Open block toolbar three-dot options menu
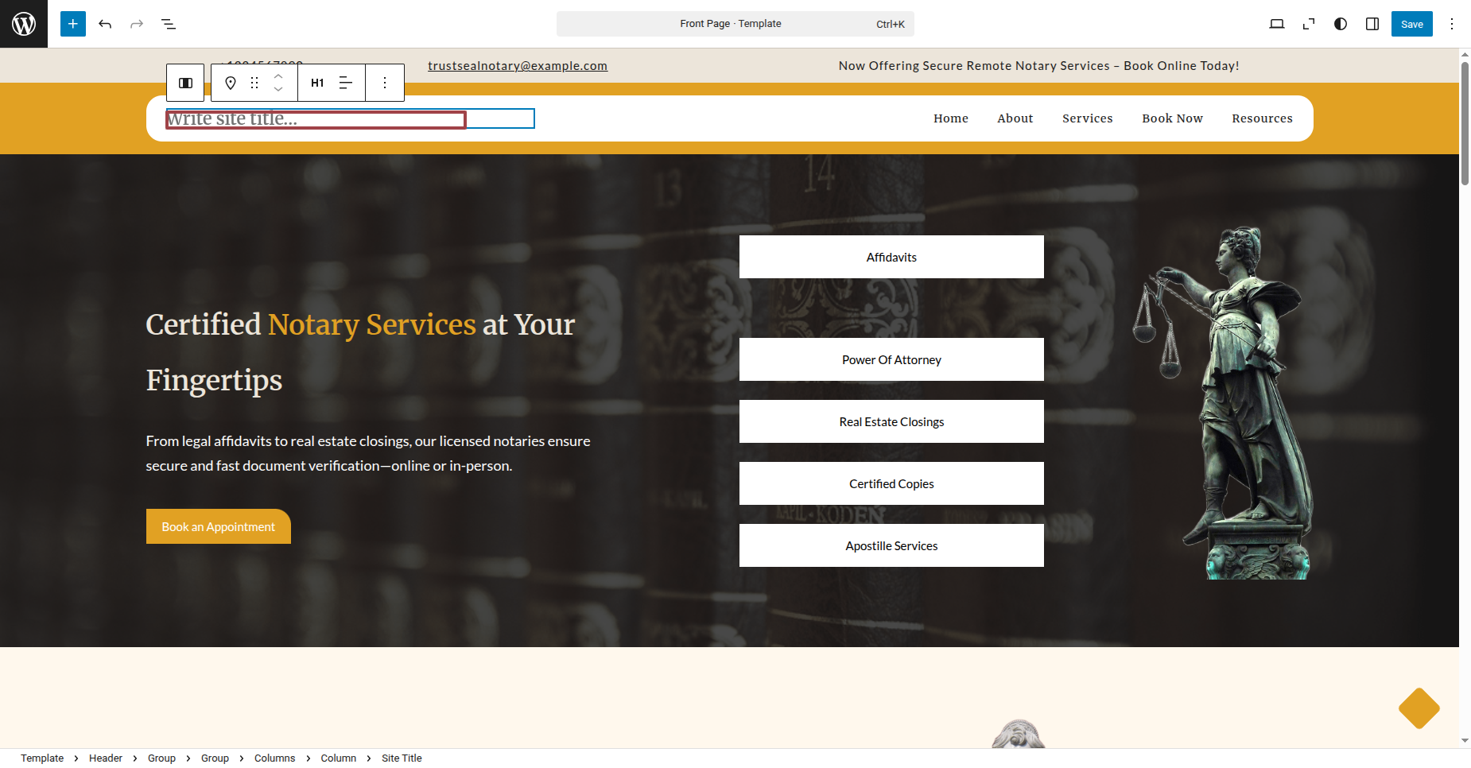The width and height of the screenshot is (1471, 768). pos(385,83)
